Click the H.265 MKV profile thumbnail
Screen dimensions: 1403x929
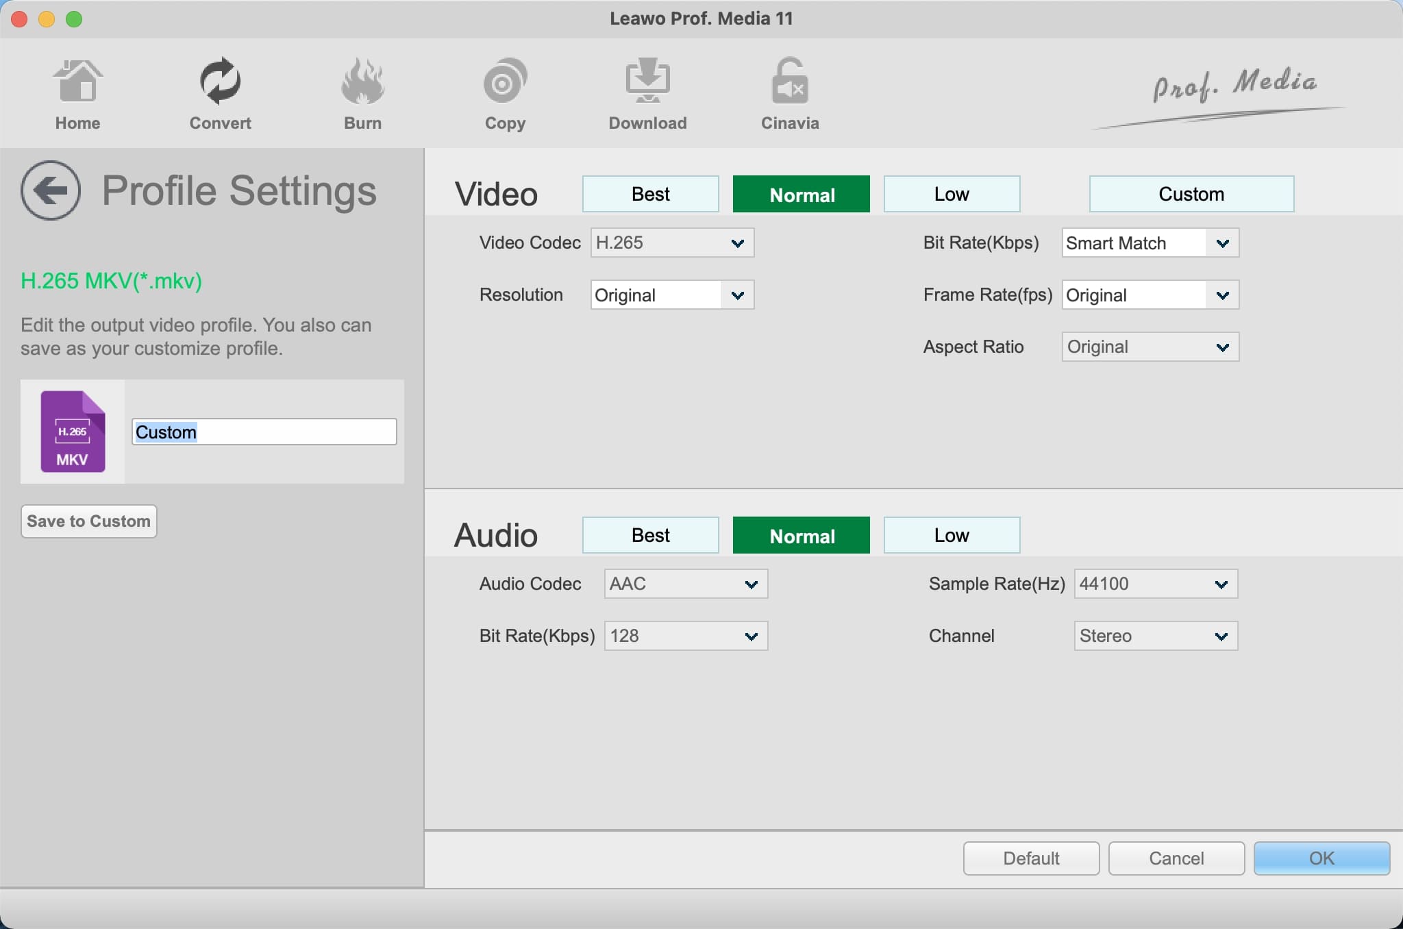point(73,432)
